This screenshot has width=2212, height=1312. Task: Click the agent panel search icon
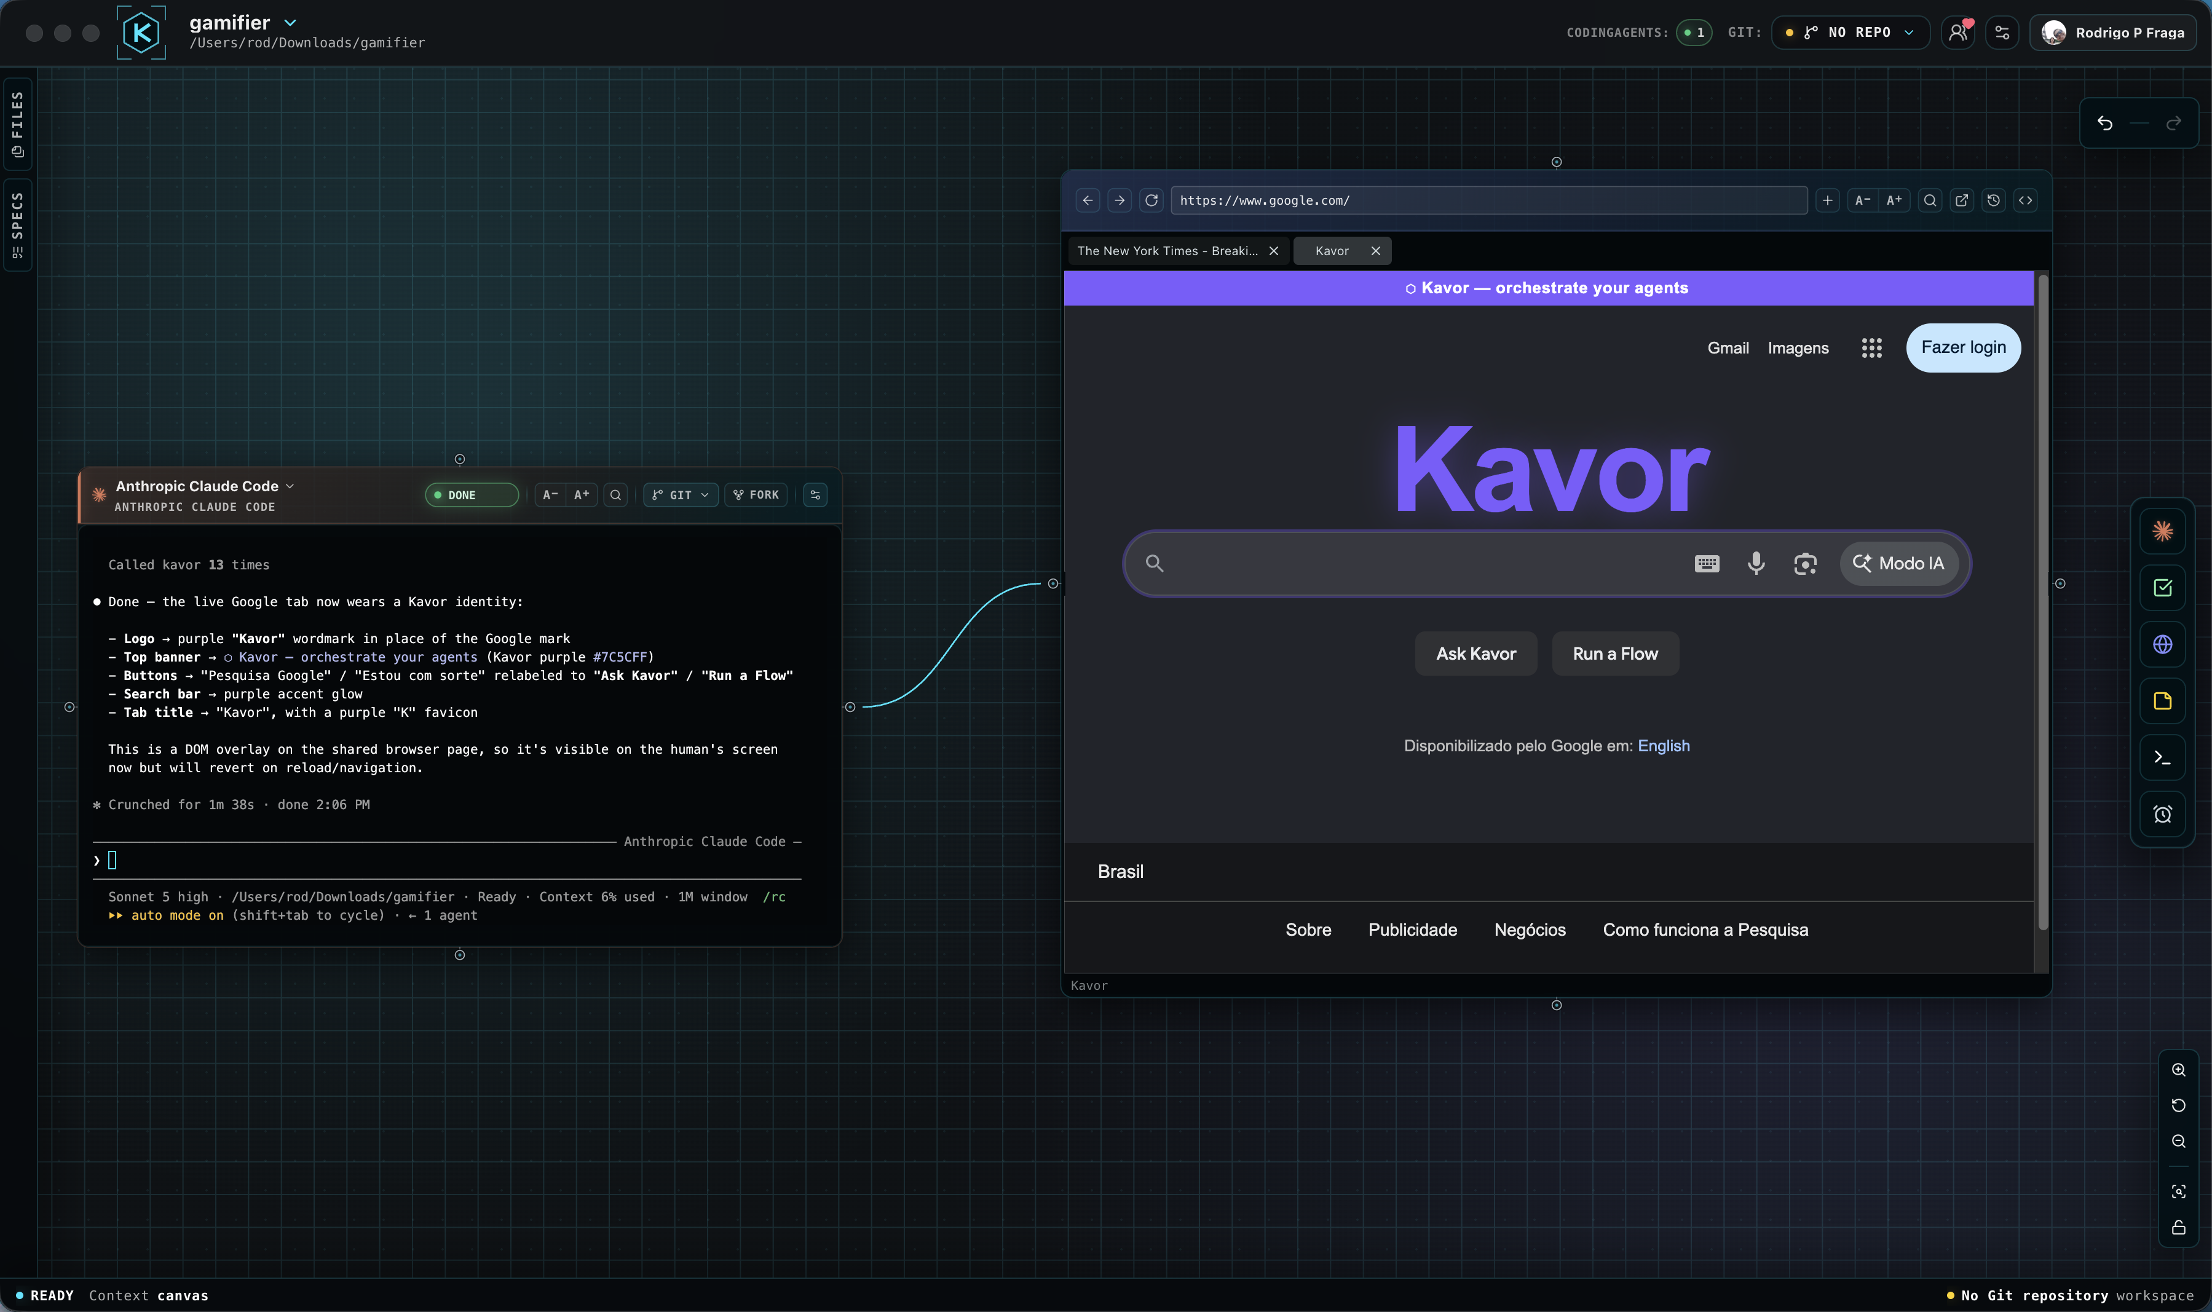(615, 495)
